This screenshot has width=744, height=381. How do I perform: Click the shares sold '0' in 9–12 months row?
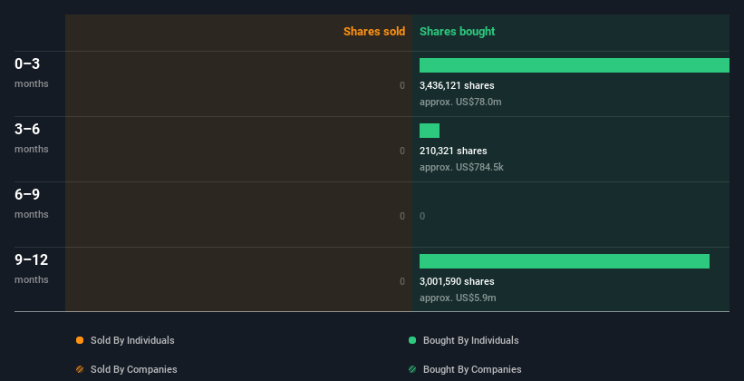402,281
